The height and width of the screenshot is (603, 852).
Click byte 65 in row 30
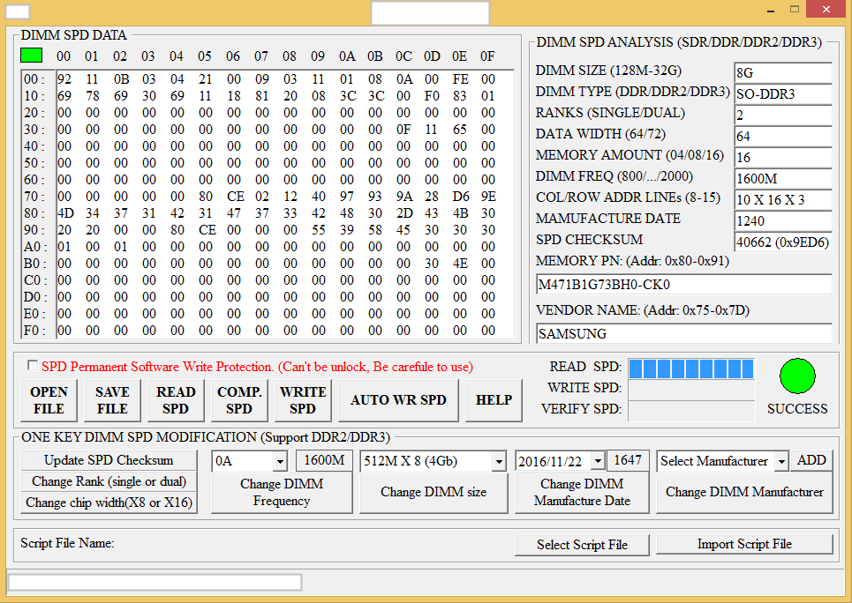point(460,130)
